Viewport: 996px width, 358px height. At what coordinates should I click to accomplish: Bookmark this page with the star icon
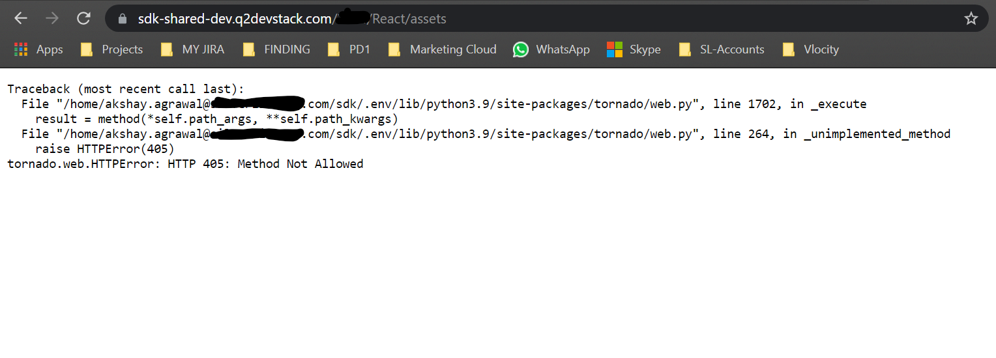tap(971, 19)
